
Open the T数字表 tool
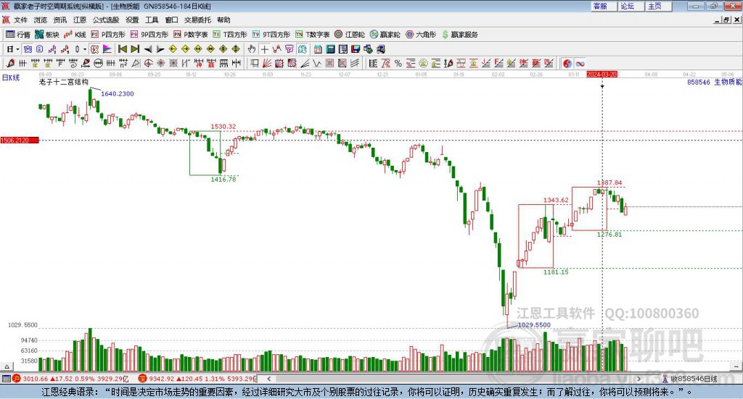(312, 35)
